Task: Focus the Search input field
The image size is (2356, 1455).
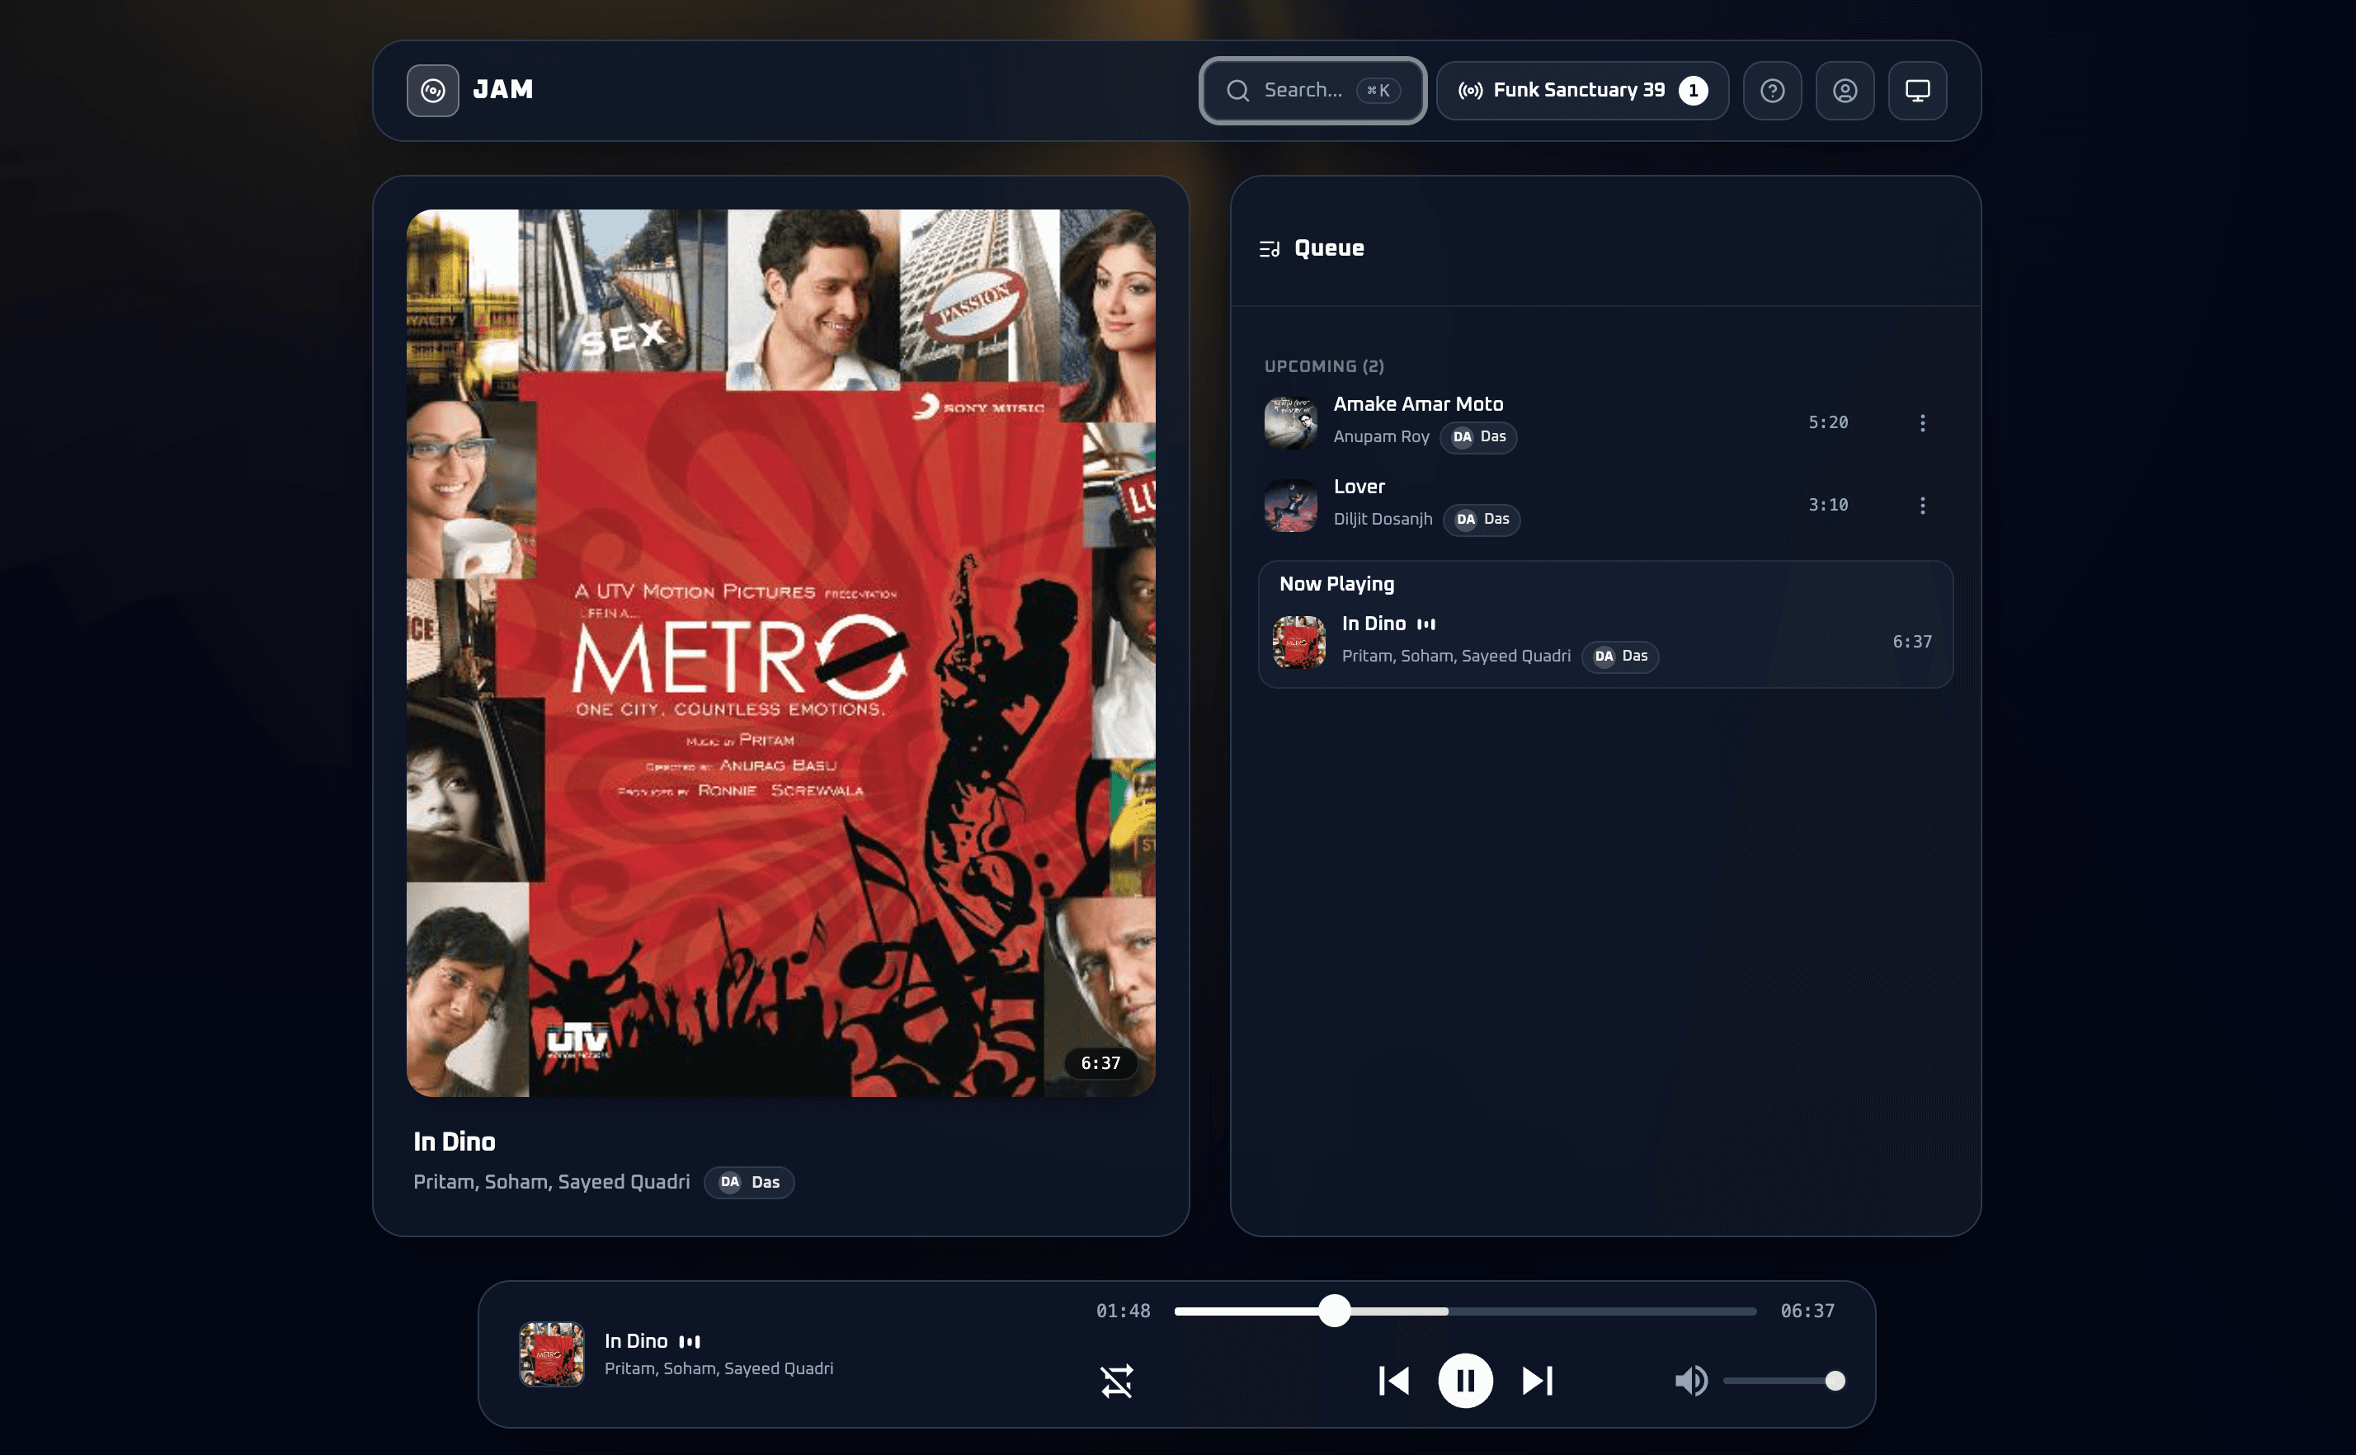Action: [1312, 91]
